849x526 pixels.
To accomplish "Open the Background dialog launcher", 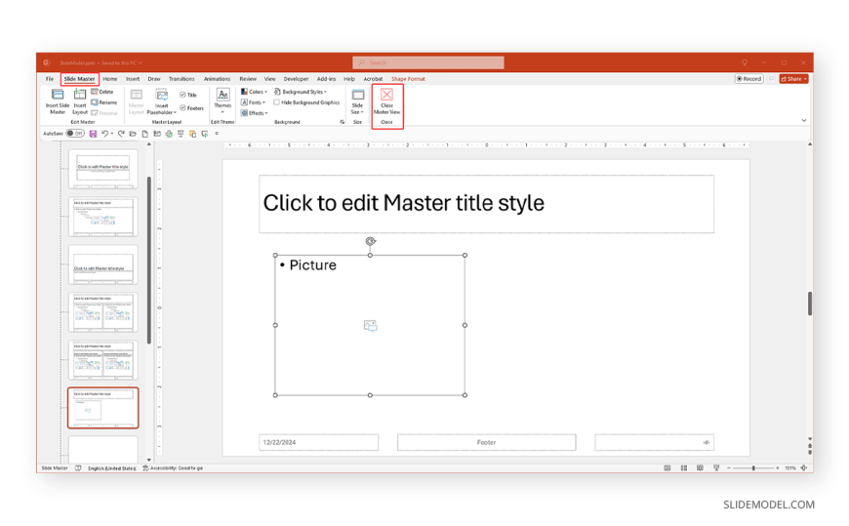I will click(x=342, y=122).
